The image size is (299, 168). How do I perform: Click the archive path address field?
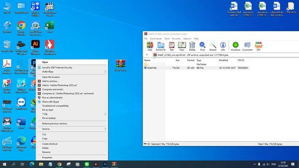pyautogui.click(x=226, y=55)
